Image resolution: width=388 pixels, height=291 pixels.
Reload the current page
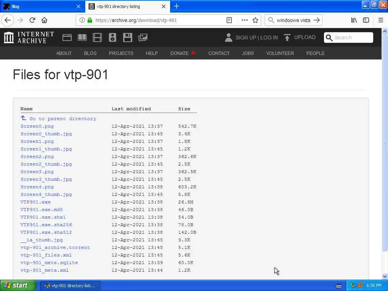point(32,20)
